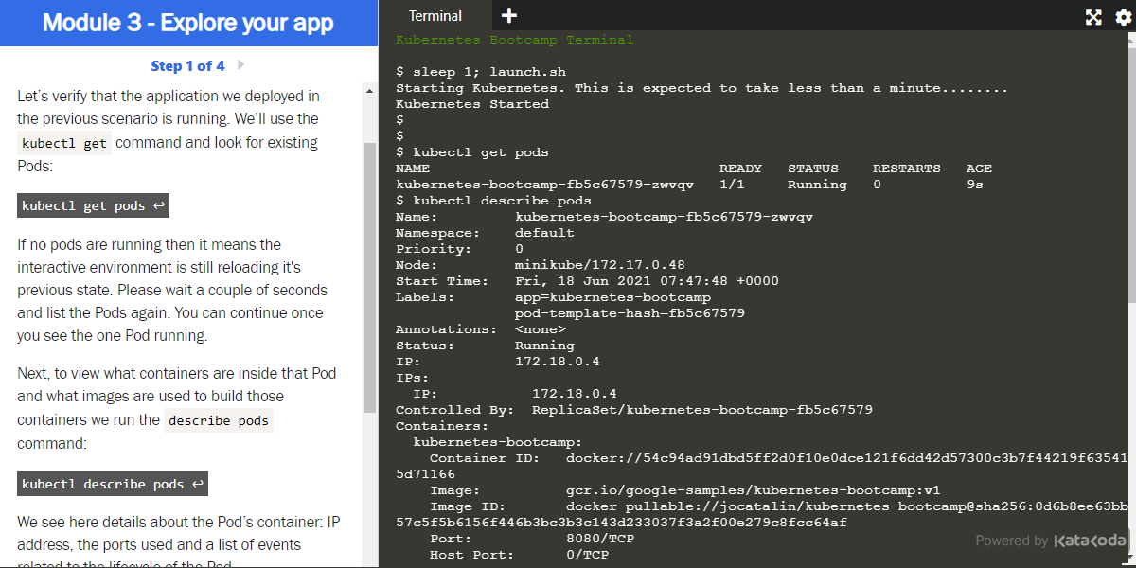Click the pod name in the get pods row
Screen dimensions: 1136x568
tap(544, 185)
